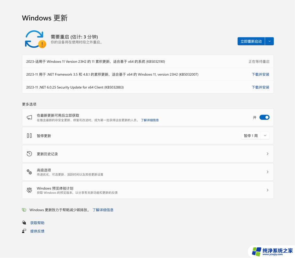Expand the Windows Insider Program chevron
Viewport: 295px width, 258px height.
pyautogui.click(x=267, y=190)
